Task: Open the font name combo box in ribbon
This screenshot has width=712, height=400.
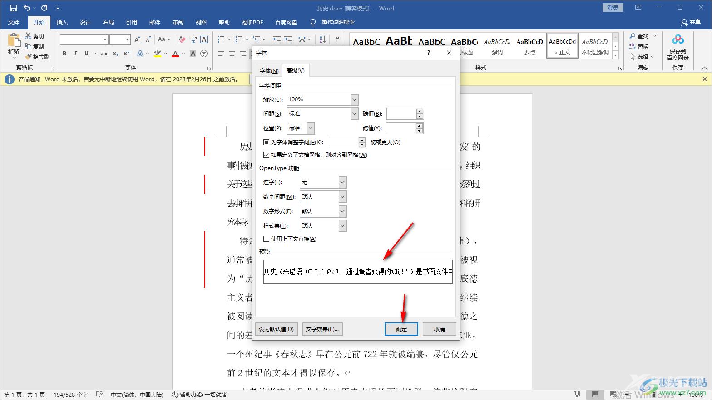Action: click(x=84, y=39)
